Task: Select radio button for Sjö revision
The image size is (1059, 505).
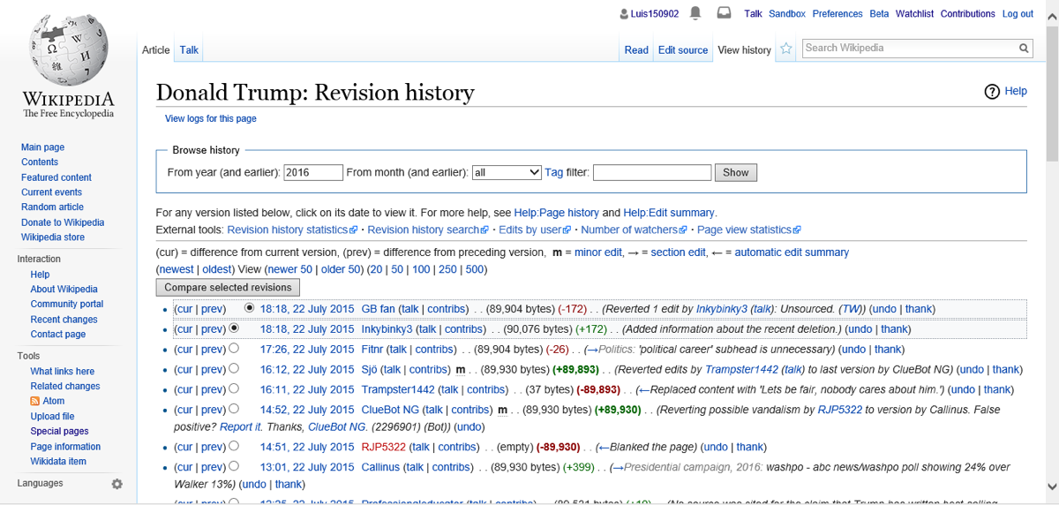Action: [x=234, y=368]
